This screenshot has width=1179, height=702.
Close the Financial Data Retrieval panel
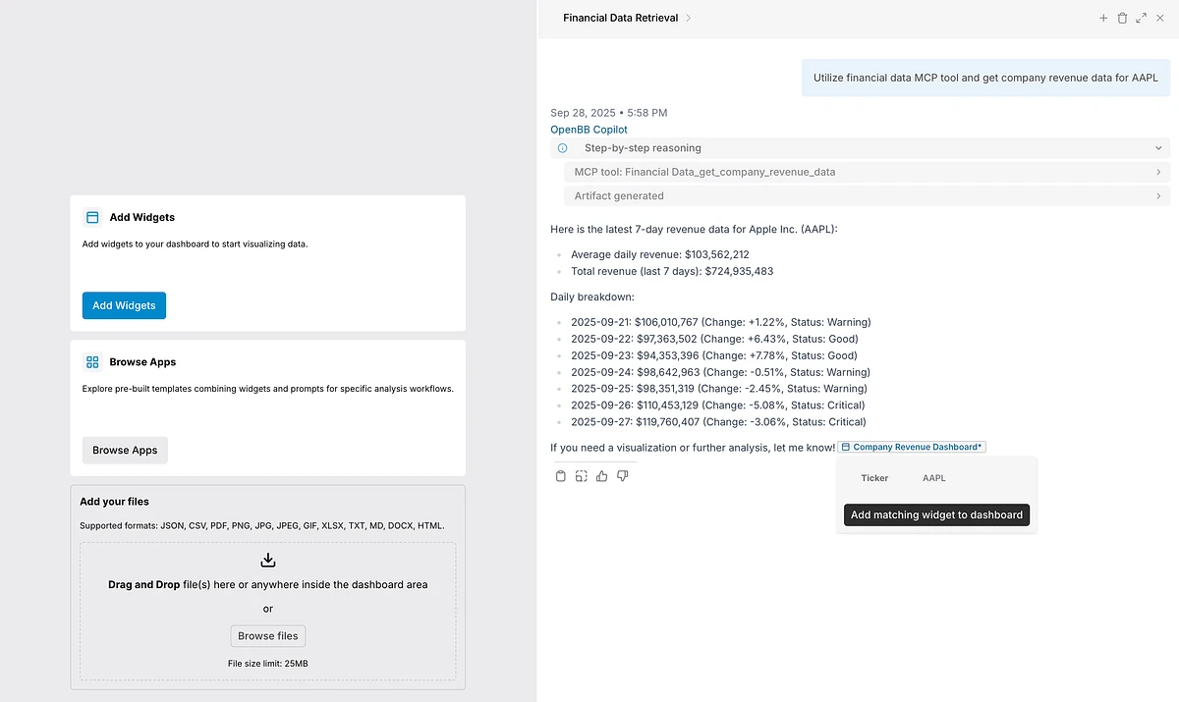[x=1159, y=18]
